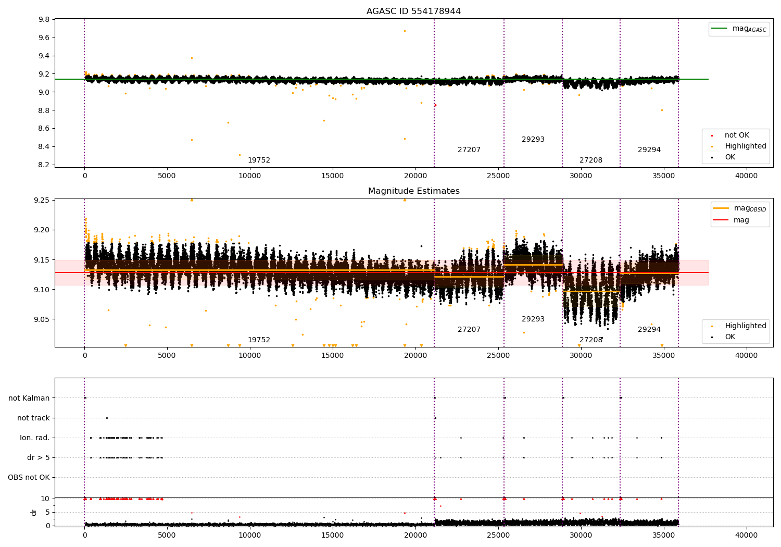
Task: Click the 'AGASC ID 554178944' title
Action: [x=413, y=11]
